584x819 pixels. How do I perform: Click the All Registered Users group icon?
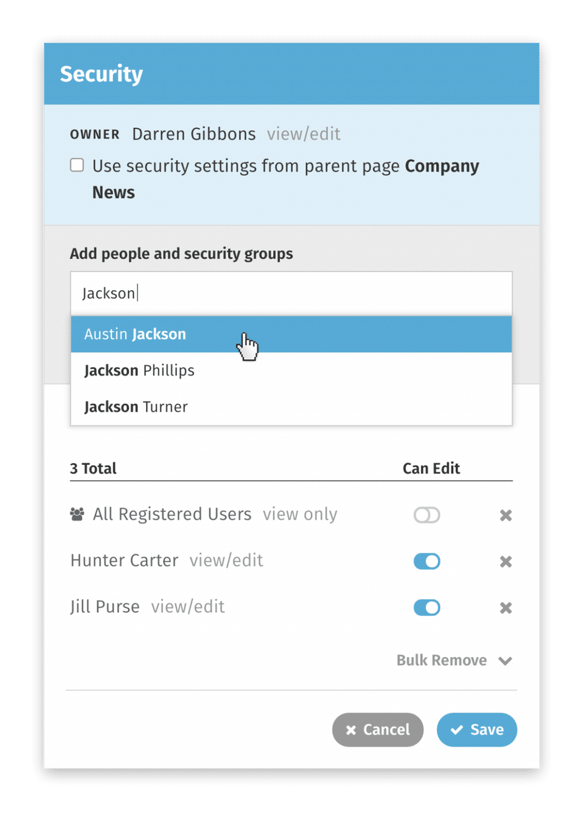[x=77, y=515]
